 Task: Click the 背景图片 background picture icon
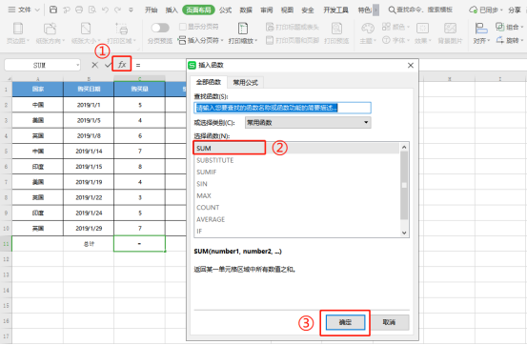(x=450, y=29)
